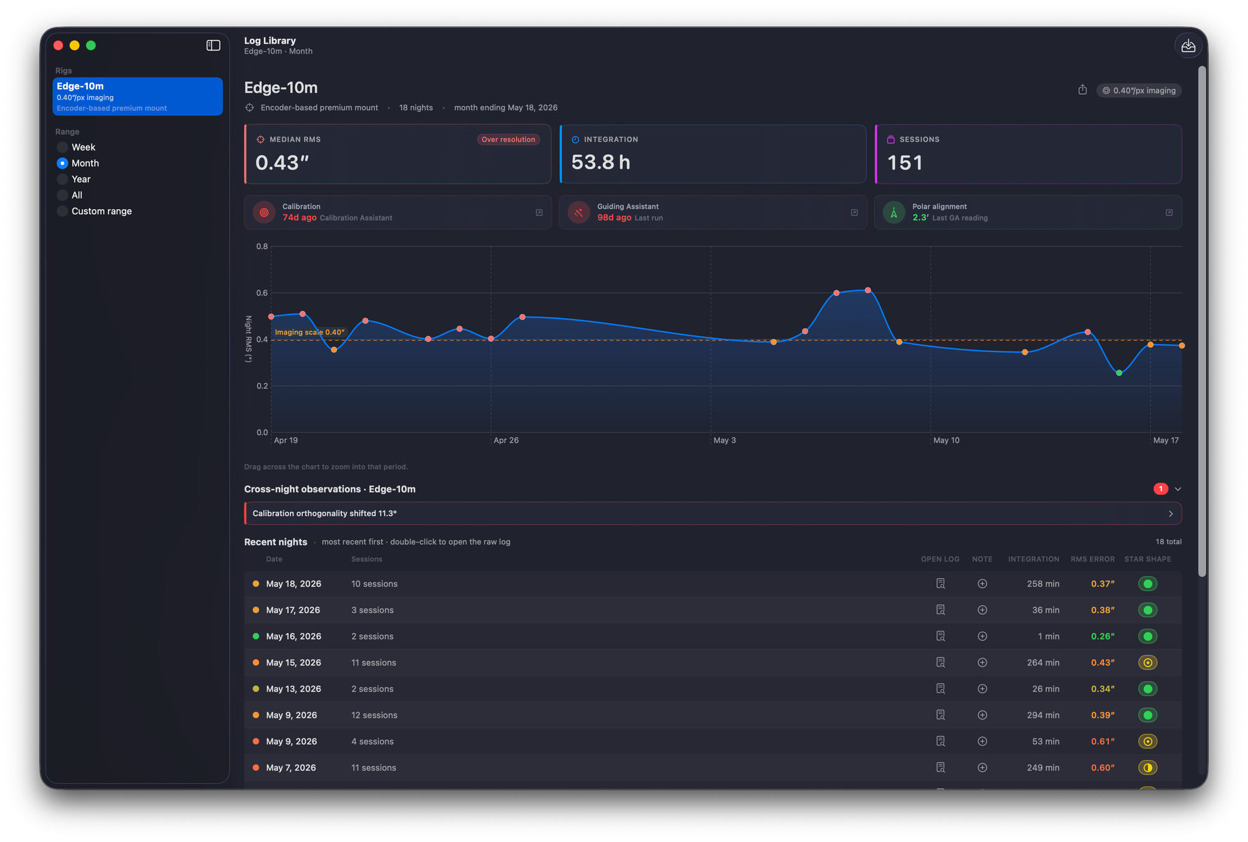Click star shape indicator for May 7
The height and width of the screenshot is (842, 1248).
click(x=1148, y=767)
